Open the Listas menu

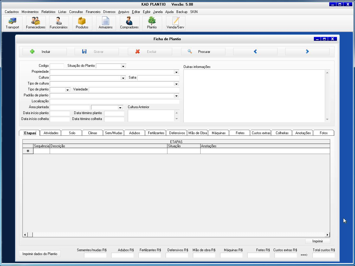coord(62,12)
